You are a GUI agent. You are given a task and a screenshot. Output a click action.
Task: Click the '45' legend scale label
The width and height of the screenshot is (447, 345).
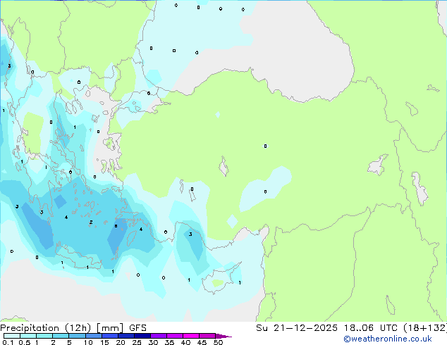[x=202, y=342]
